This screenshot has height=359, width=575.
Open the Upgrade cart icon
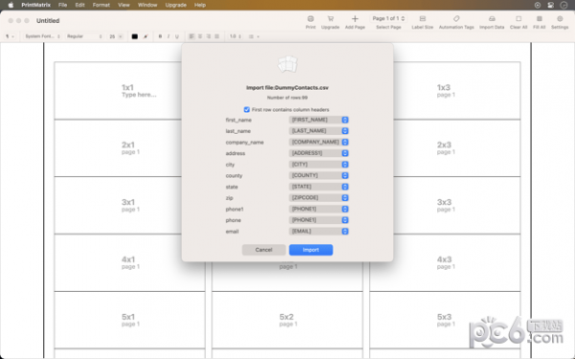pyautogui.click(x=330, y=22)
